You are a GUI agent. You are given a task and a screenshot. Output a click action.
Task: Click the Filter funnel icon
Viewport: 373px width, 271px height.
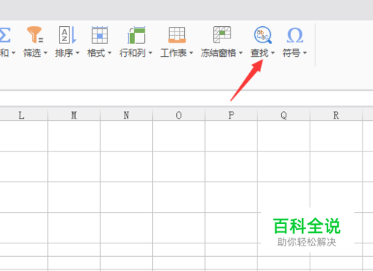pyautogui.click(x=35, y=34)
